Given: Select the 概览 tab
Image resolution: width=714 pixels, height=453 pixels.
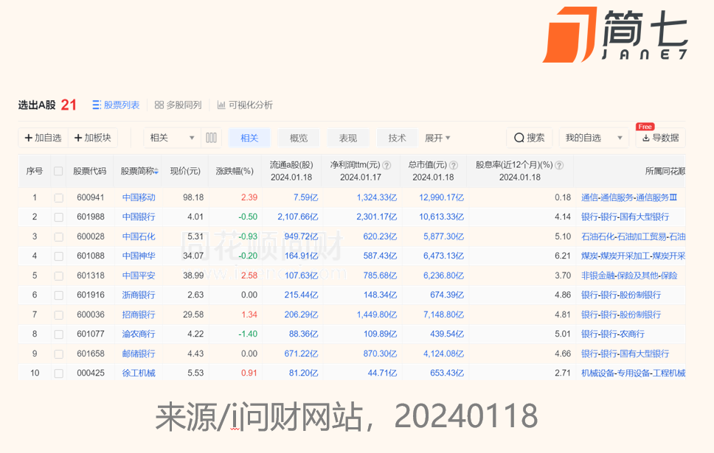Looking at the screenshot, I should point(299,138).
